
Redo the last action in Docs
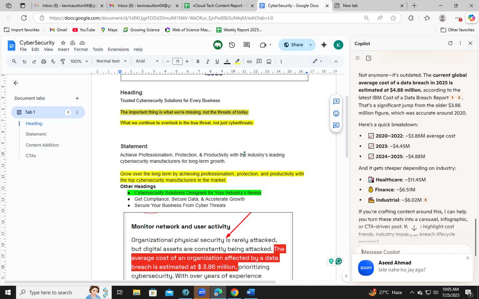click(34, 61)
